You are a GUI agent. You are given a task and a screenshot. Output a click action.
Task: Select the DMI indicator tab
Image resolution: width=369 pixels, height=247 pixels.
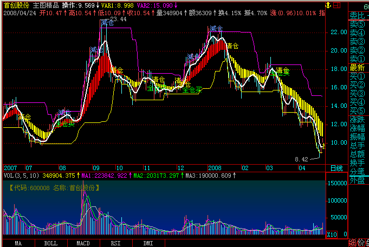[x=148, y=243]
